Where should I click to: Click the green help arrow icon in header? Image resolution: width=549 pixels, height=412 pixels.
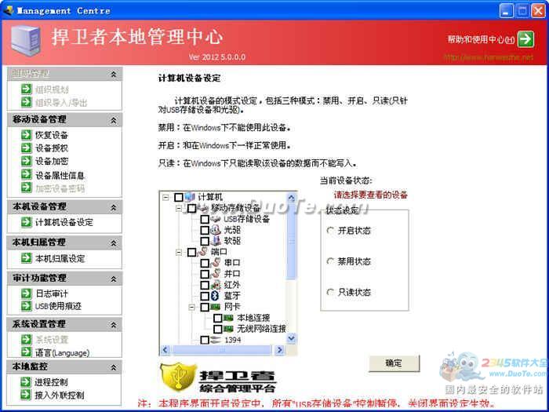click(x=526, y=39)
